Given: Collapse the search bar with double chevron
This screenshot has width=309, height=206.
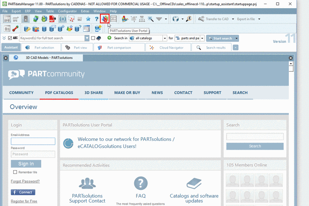Looking at the screenshot, I should click(x=4, y=38).
